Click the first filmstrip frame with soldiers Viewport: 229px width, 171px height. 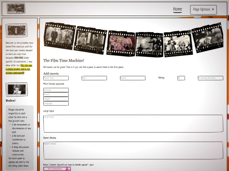click(x=60, y=36)
